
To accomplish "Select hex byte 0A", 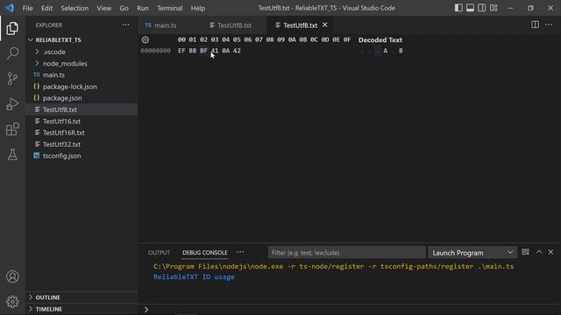I will [226, 51].
